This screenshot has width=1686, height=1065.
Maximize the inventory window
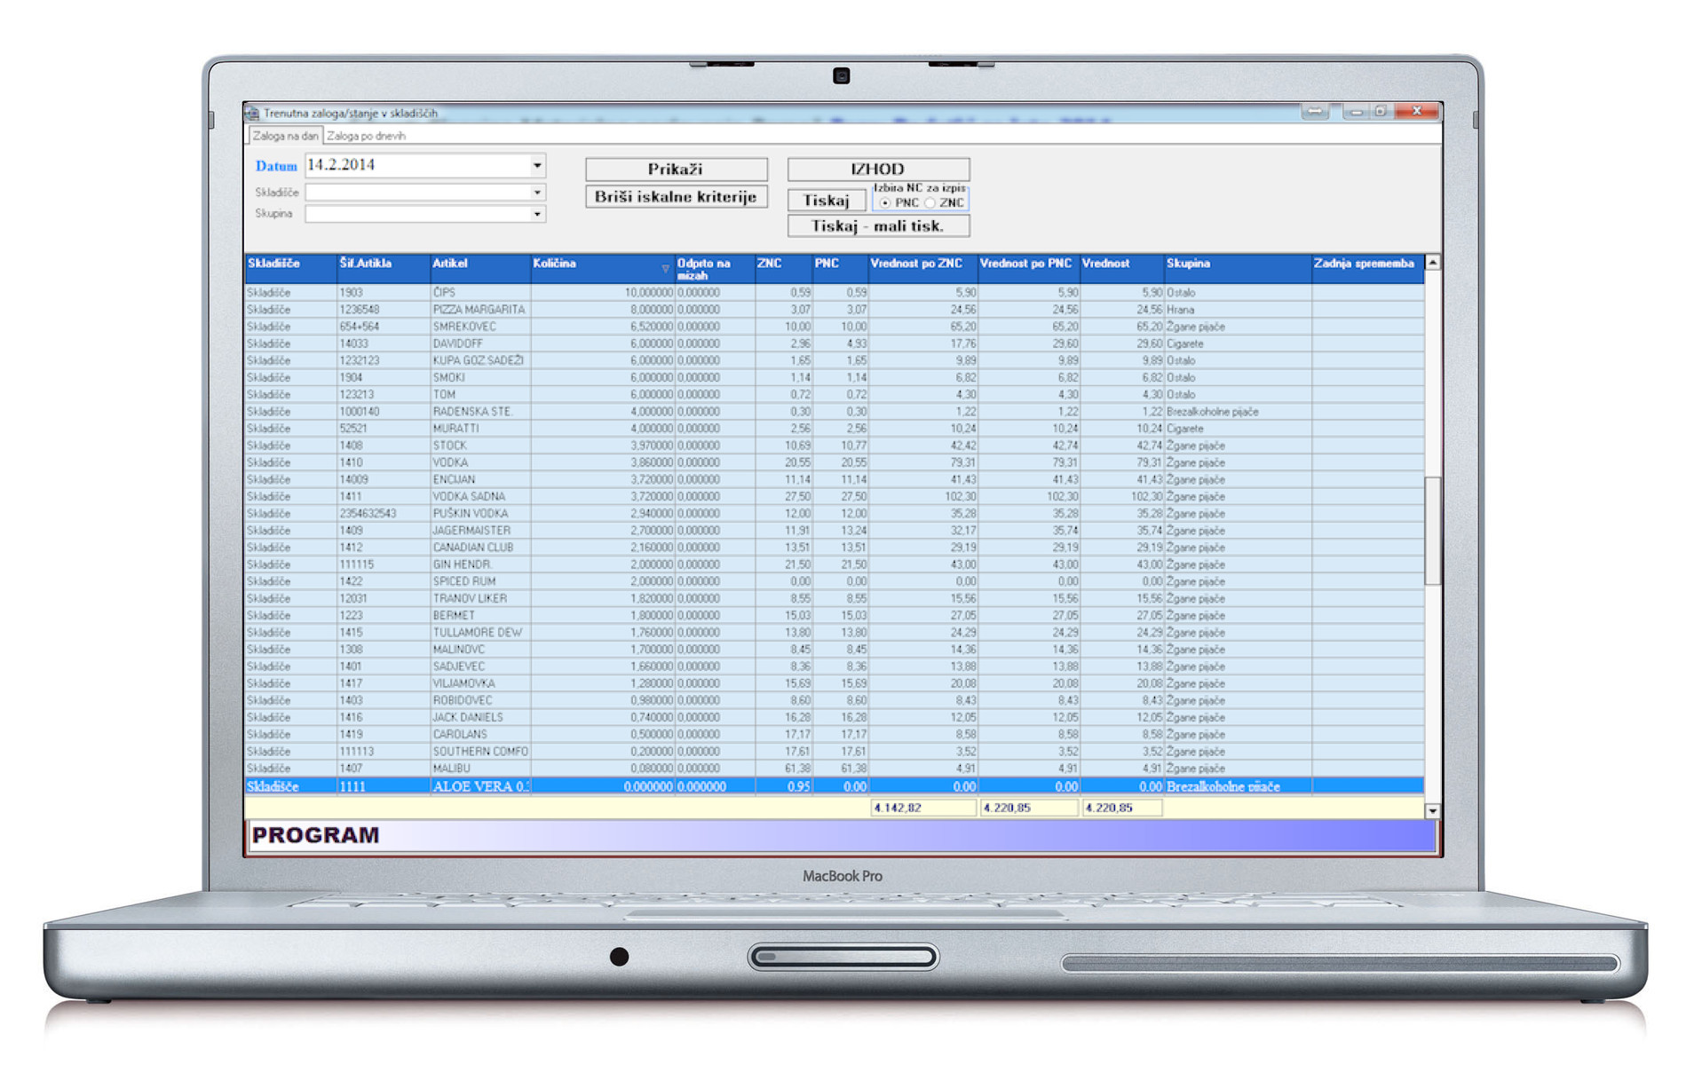(x=1381, y=112)
